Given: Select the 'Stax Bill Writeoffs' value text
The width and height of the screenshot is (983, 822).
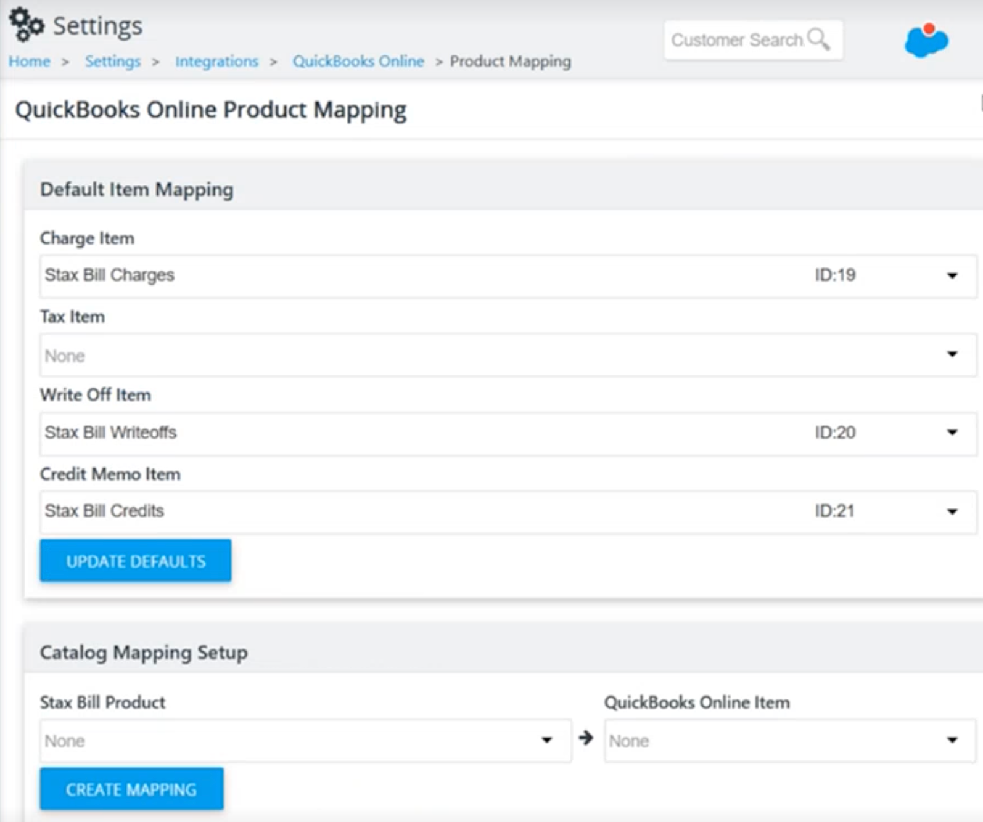Looking at the screenshot, I should 110,433.
